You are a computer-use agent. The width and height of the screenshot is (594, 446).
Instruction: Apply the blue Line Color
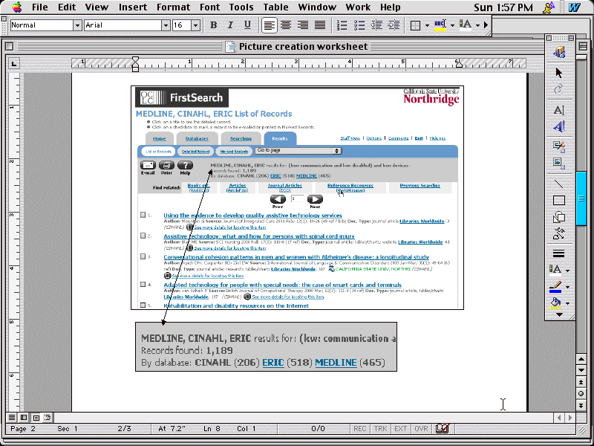pos(555,287)
